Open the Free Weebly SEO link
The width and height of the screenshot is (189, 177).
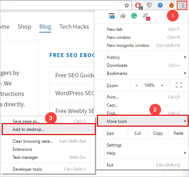(x=75, y=111)
